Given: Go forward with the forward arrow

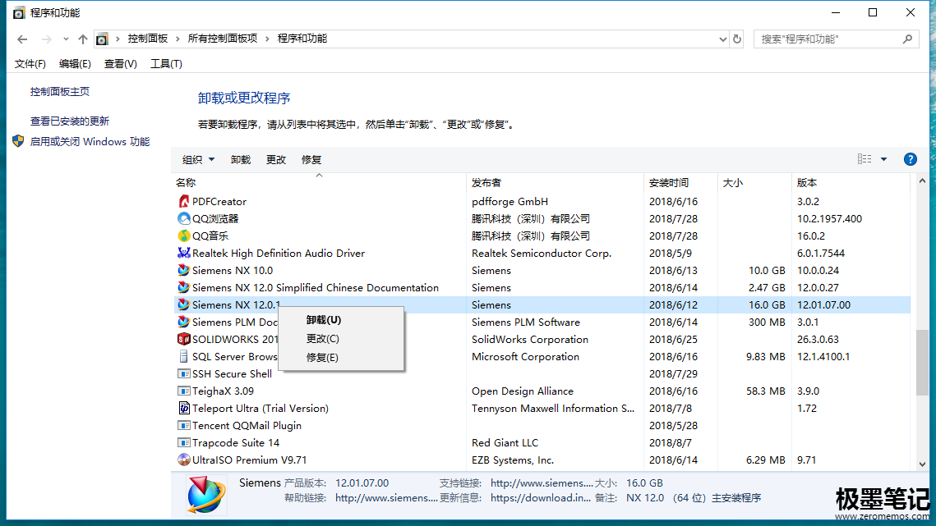Looking at the screenshot, I should point(47,39).
